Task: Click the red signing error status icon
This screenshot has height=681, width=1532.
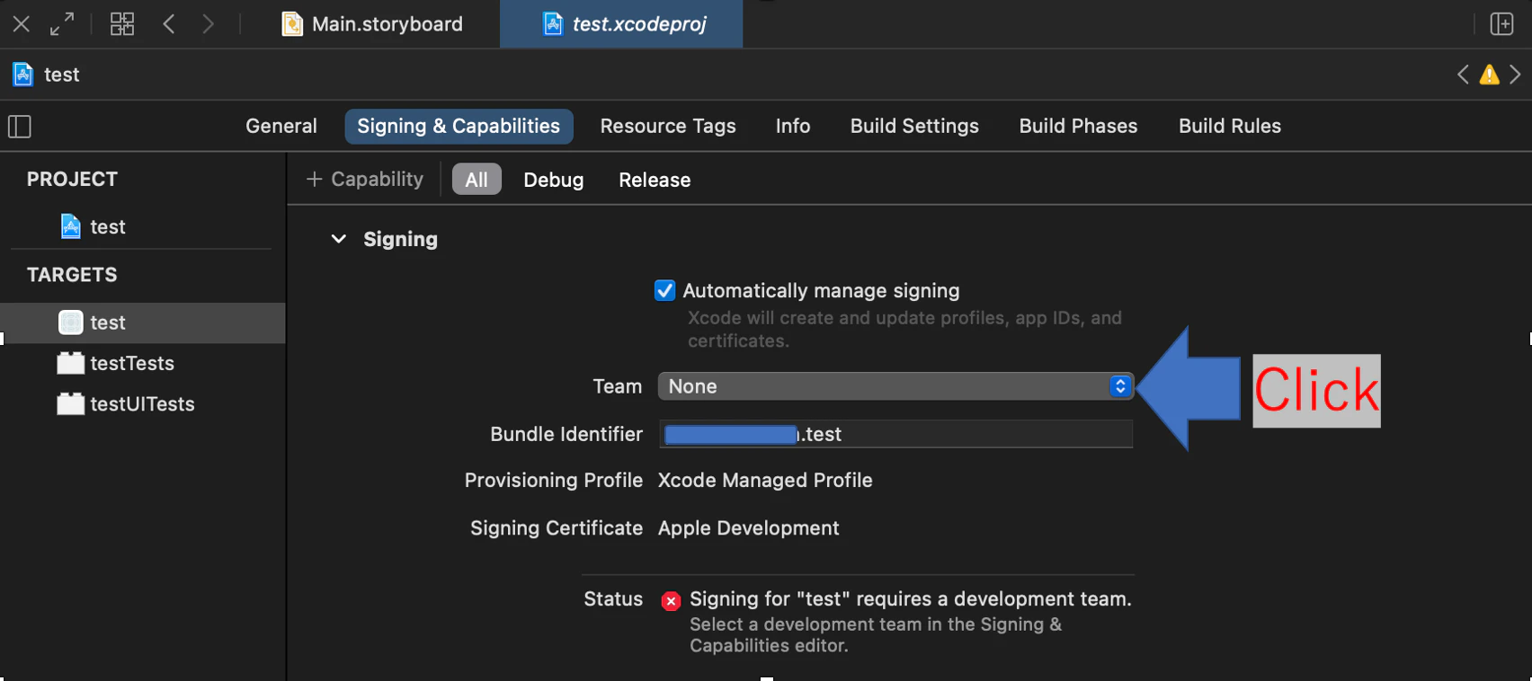Action: (671, 601)
